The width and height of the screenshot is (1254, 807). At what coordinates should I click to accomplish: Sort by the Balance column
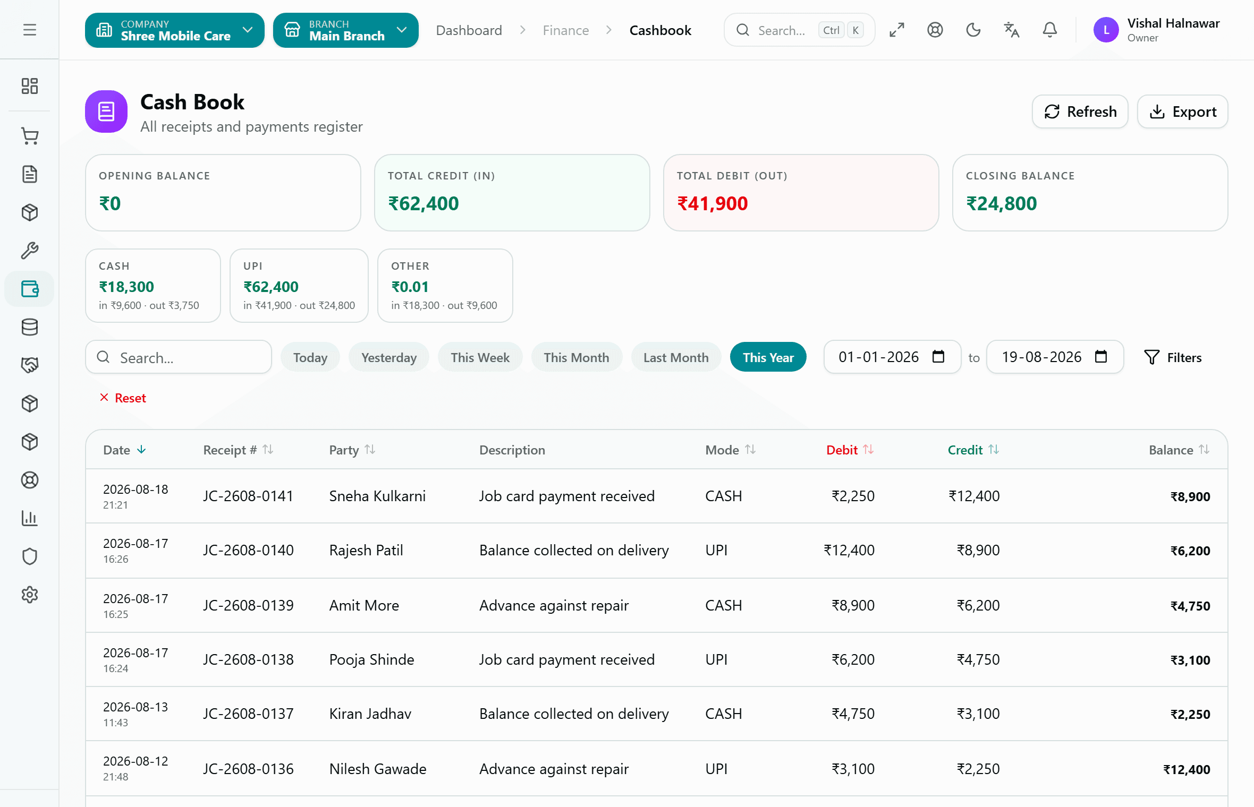(1205, 450)
